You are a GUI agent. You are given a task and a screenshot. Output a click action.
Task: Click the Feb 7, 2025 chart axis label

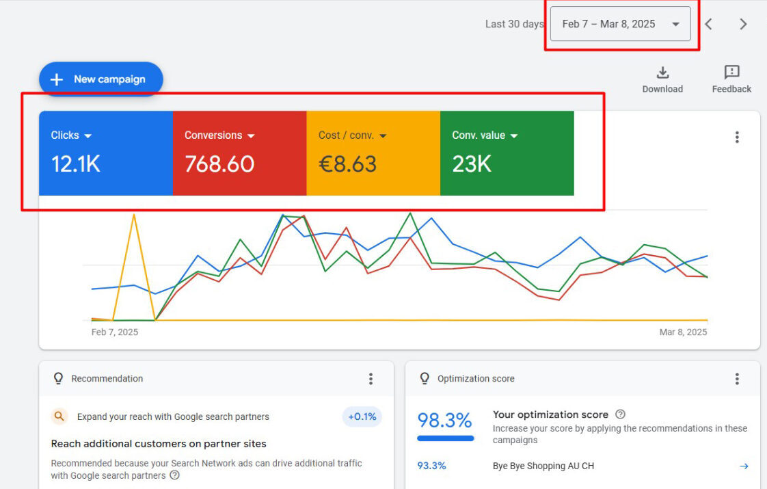tap(114, 332)
